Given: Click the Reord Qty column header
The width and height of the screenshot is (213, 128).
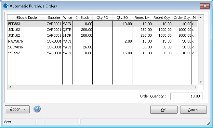Looking at the screenshot, I should [x=162, y=18].
